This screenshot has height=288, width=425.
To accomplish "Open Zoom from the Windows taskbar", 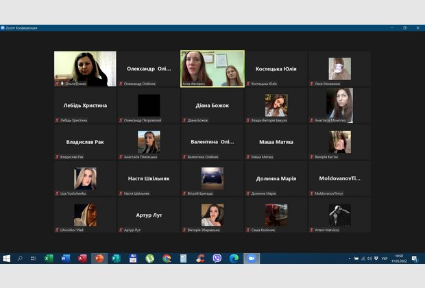I will tap(251, 259).
